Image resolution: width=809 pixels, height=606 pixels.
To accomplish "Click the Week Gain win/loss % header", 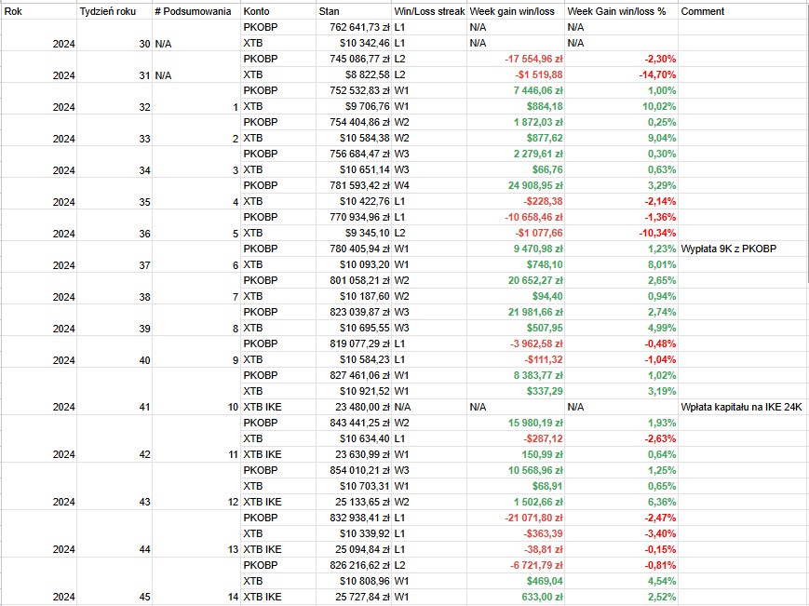I will coord(620,11).
